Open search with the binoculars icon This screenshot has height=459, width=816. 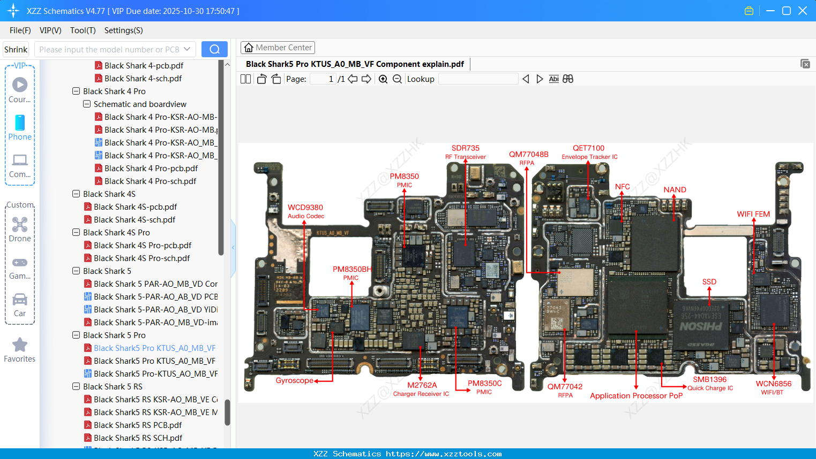[x=568, y=78]
